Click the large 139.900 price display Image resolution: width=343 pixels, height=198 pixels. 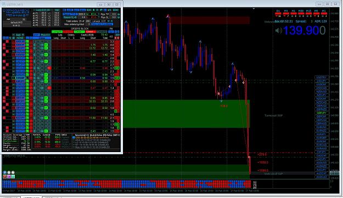[x=304, y=30]
